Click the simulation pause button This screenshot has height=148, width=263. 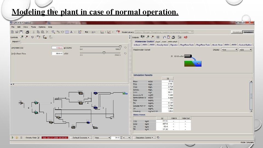(21, 138)
